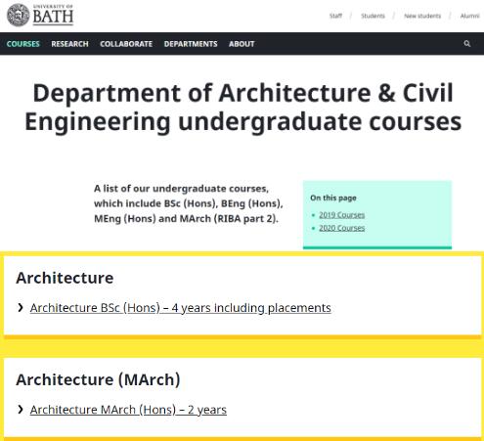Jump to 2019 Courses section
The height and width of the screenshot is (441, 484).
click(341, 215)
